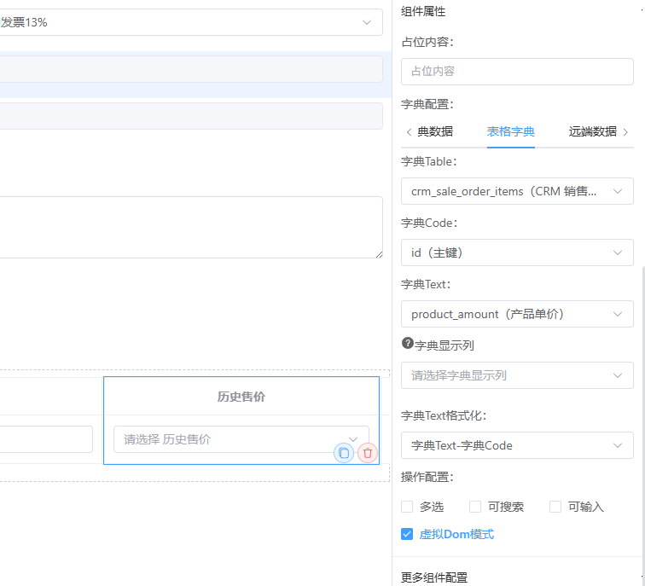Viewport: 645px width, 586px height.
Task: Expand the 字典Text product_amount dropdown
Action: coord(516,314)
